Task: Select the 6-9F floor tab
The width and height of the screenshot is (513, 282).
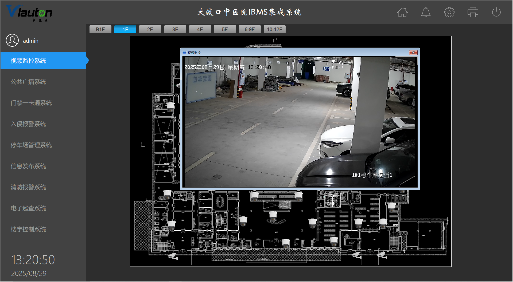Action: 250,29
